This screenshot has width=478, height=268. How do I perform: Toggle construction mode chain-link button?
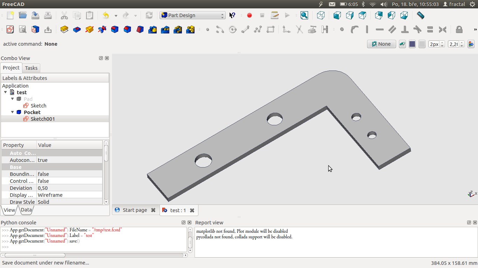[402, 44]
